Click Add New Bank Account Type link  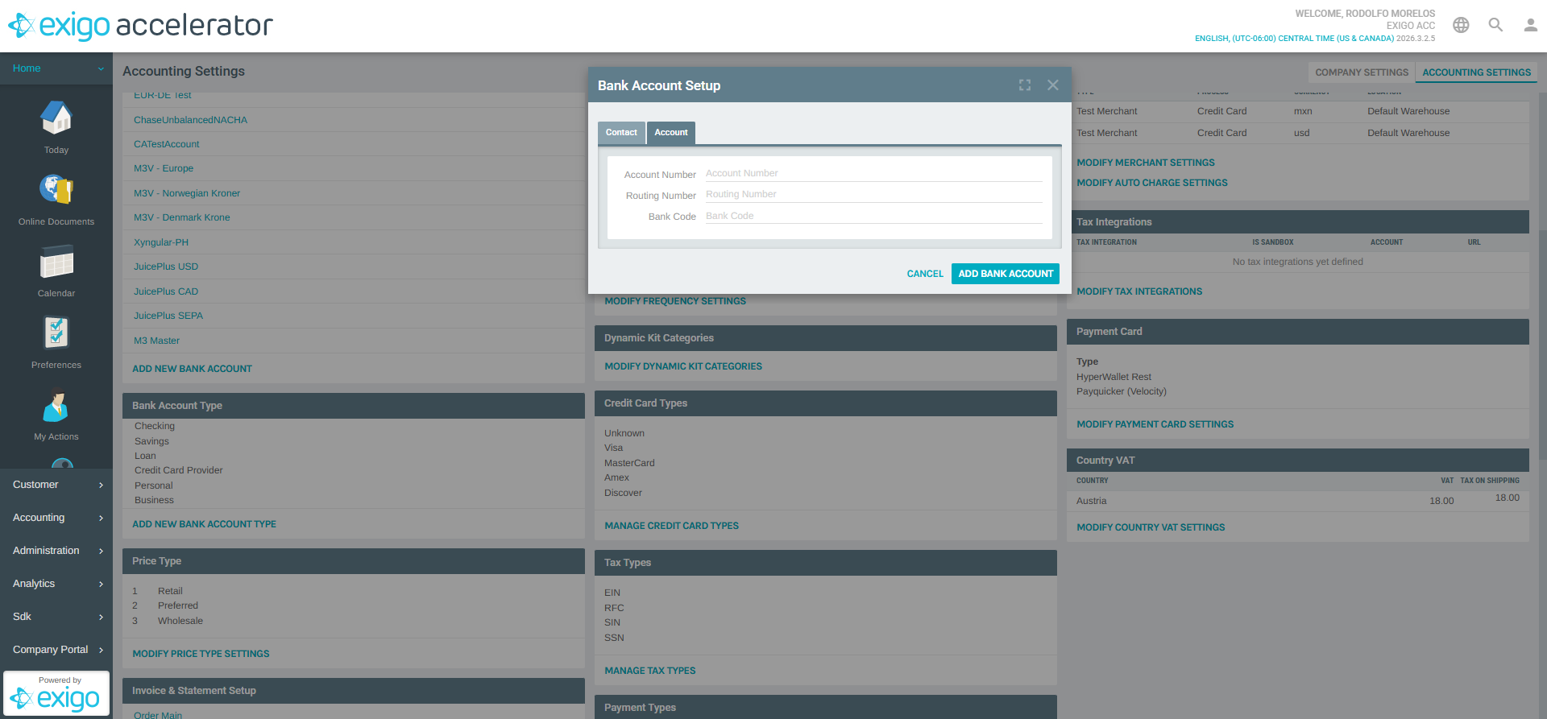pos(204,524)
